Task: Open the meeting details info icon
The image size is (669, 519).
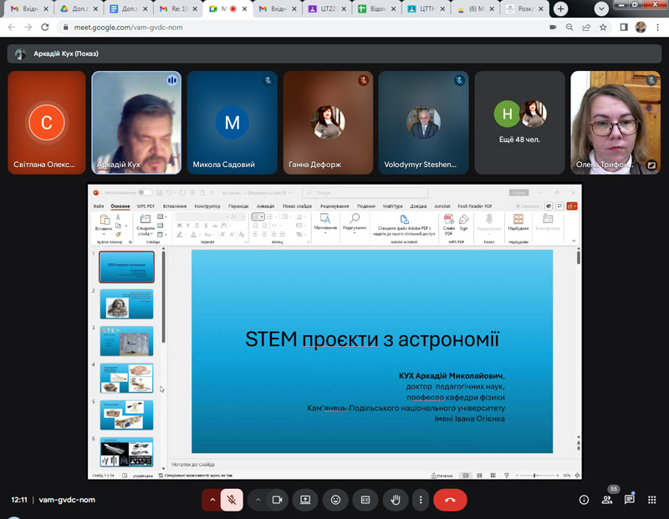Action: tap(584, 500)
